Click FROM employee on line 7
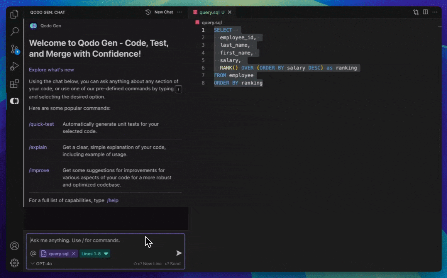The image size is (447, 278). coord(234,75)
